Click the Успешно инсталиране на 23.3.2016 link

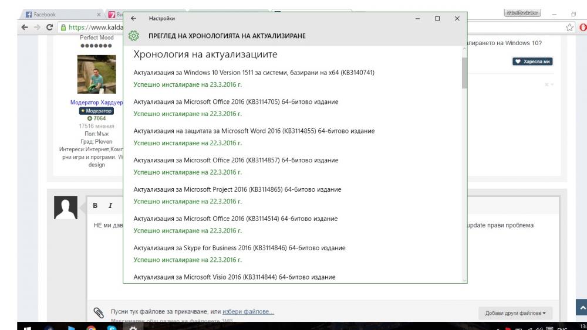coord(188,84)
